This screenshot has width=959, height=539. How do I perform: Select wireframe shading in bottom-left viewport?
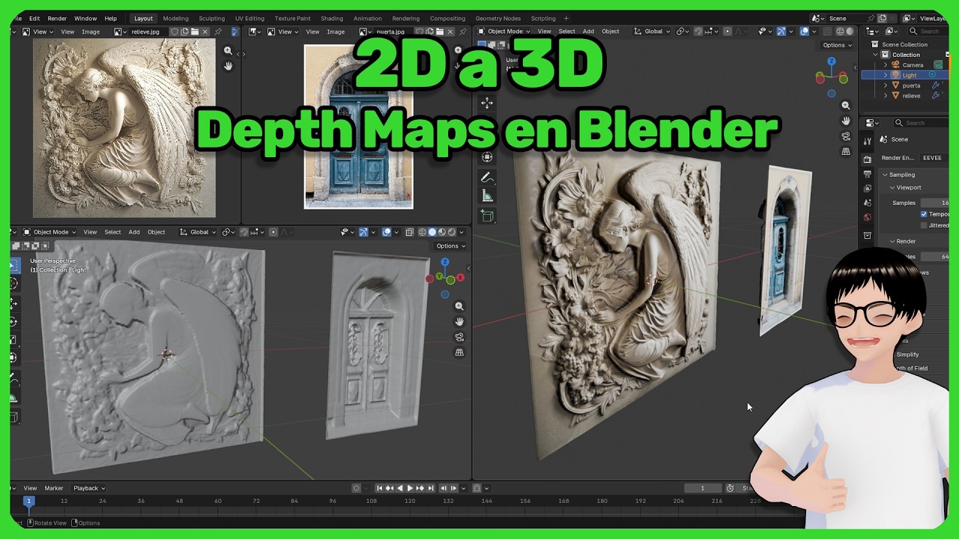tap(423, 232)
